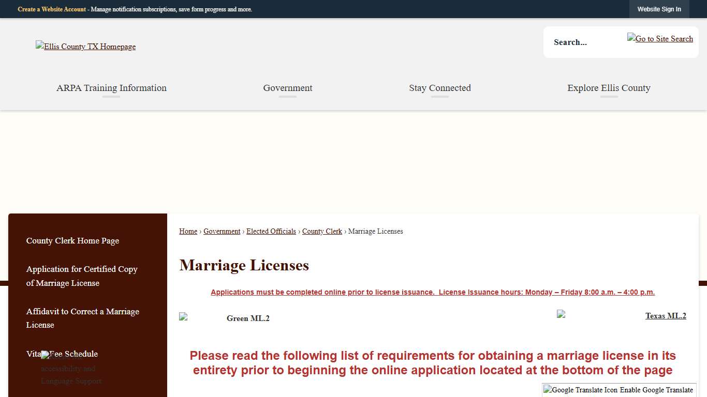Go to Elected Officials via breadcrumb link

tap(271, 231)
